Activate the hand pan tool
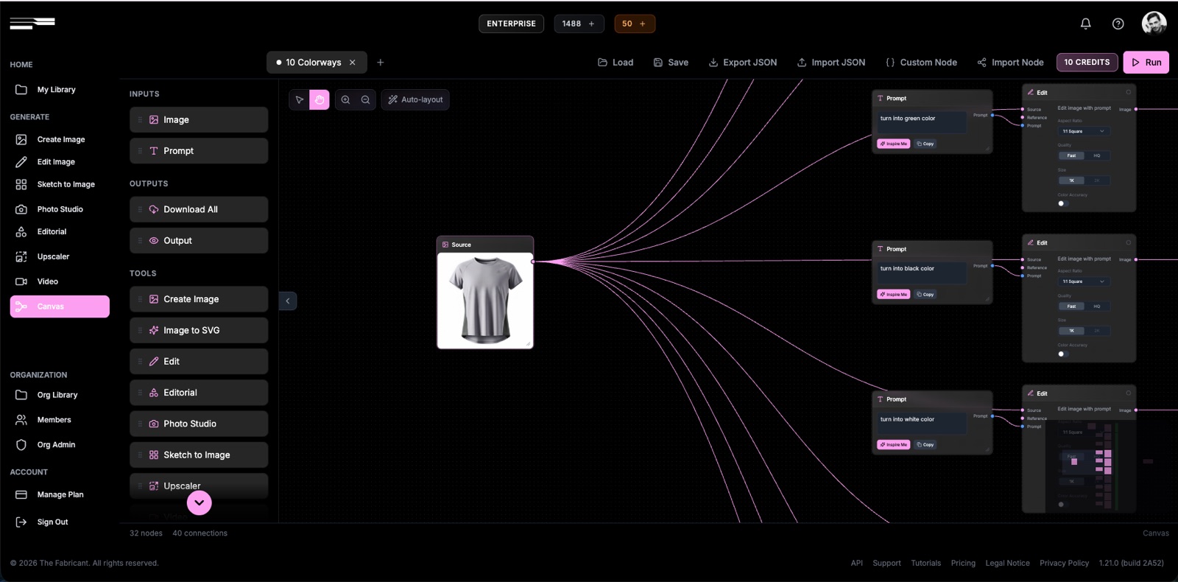Image resolution: width=1178 pixels, height=582 pixels. click(320, 99)
